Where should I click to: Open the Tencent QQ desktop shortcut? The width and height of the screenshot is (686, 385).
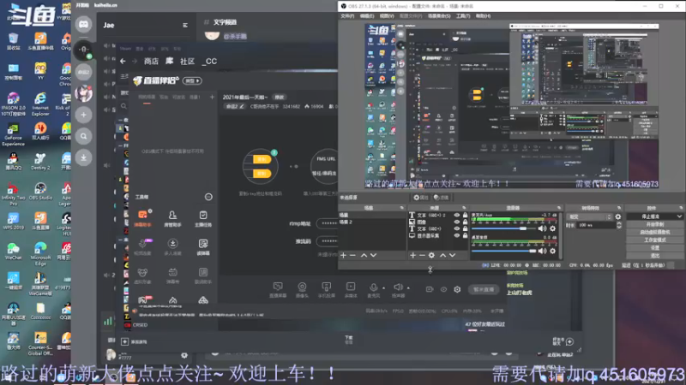[13, 162]
